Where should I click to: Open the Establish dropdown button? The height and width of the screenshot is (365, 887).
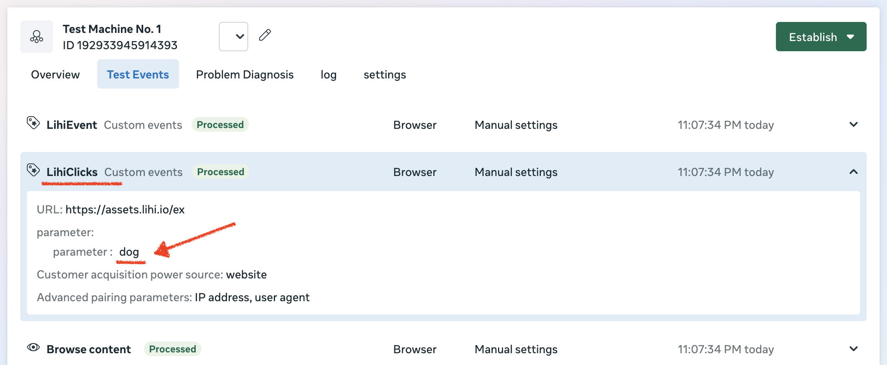pyautogui.click(x=821, y=37)
